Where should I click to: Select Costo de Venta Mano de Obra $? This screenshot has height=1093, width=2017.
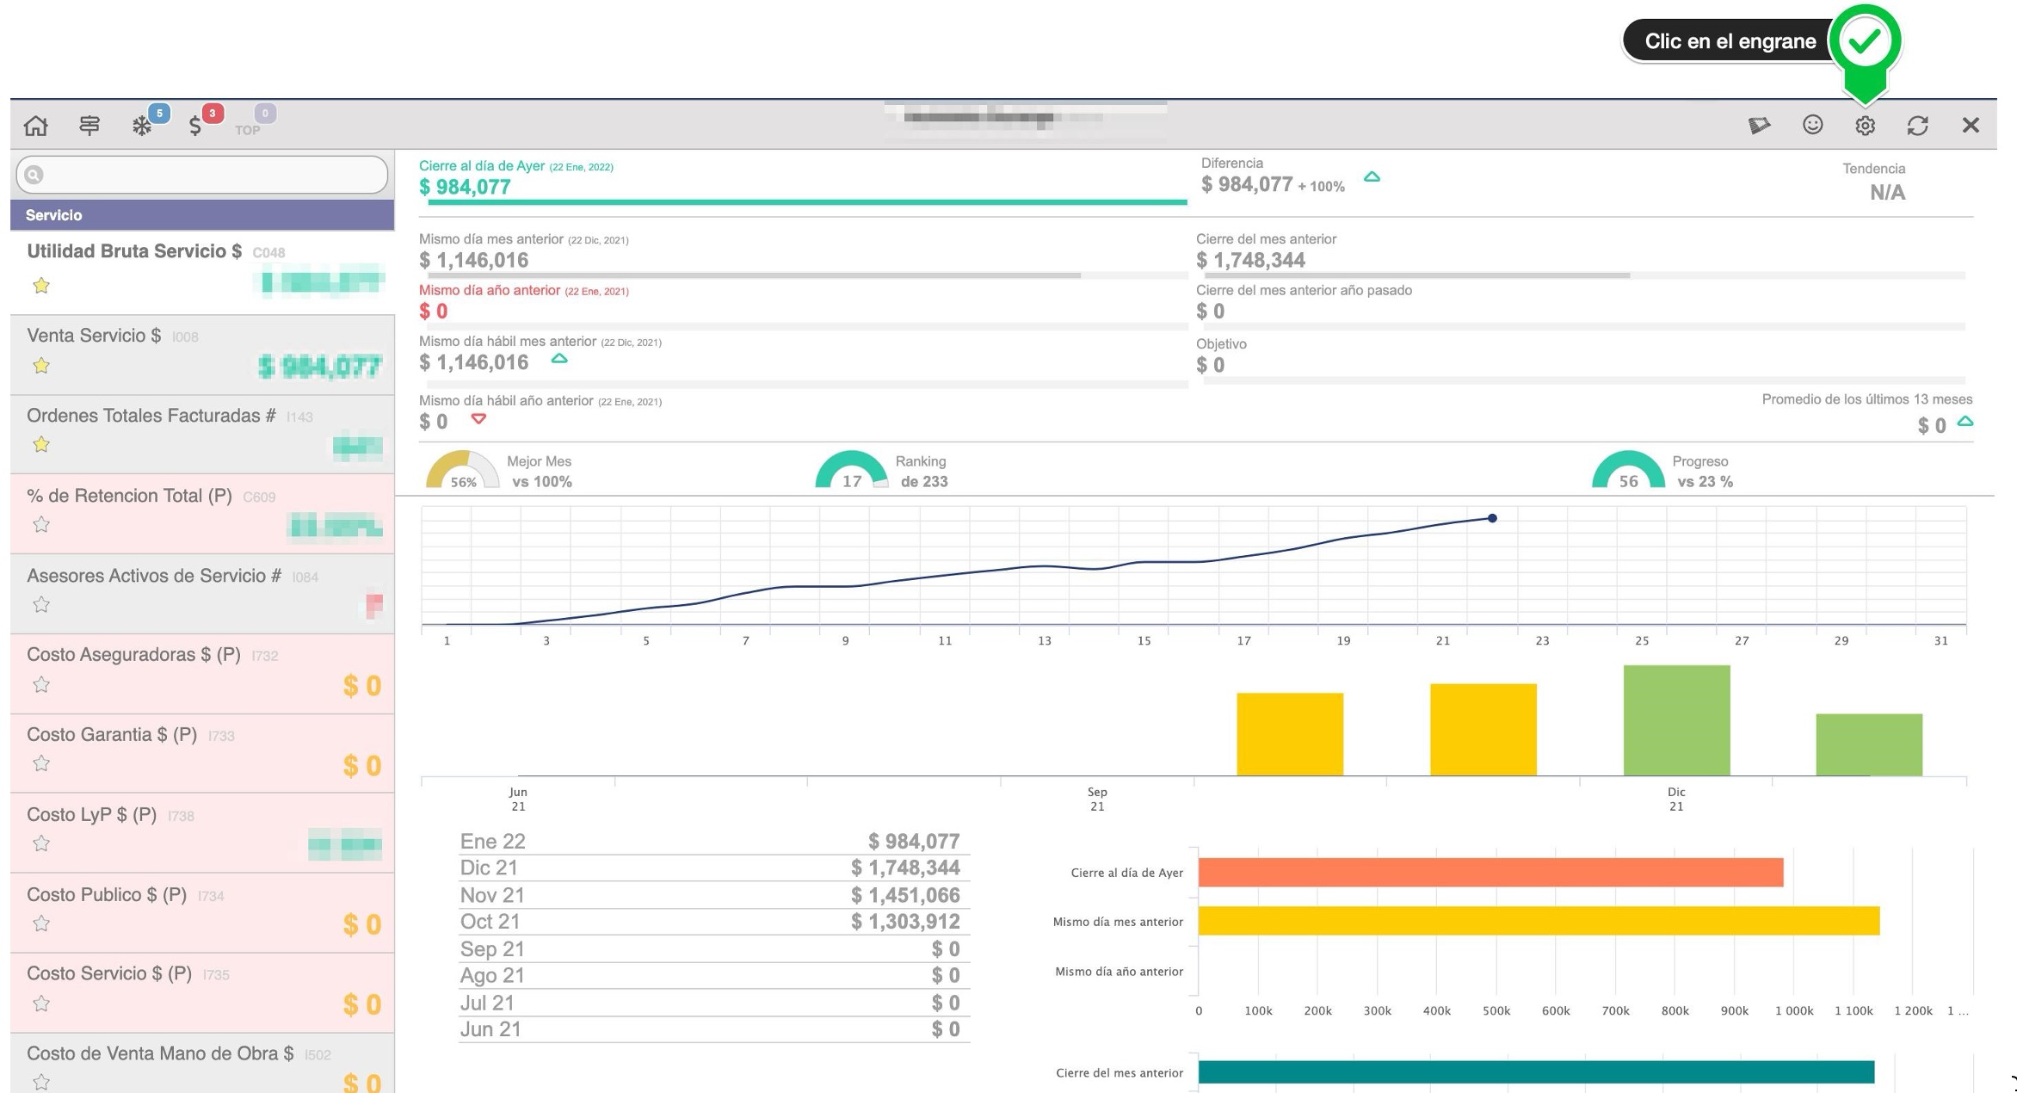[x=202, y=1064]
